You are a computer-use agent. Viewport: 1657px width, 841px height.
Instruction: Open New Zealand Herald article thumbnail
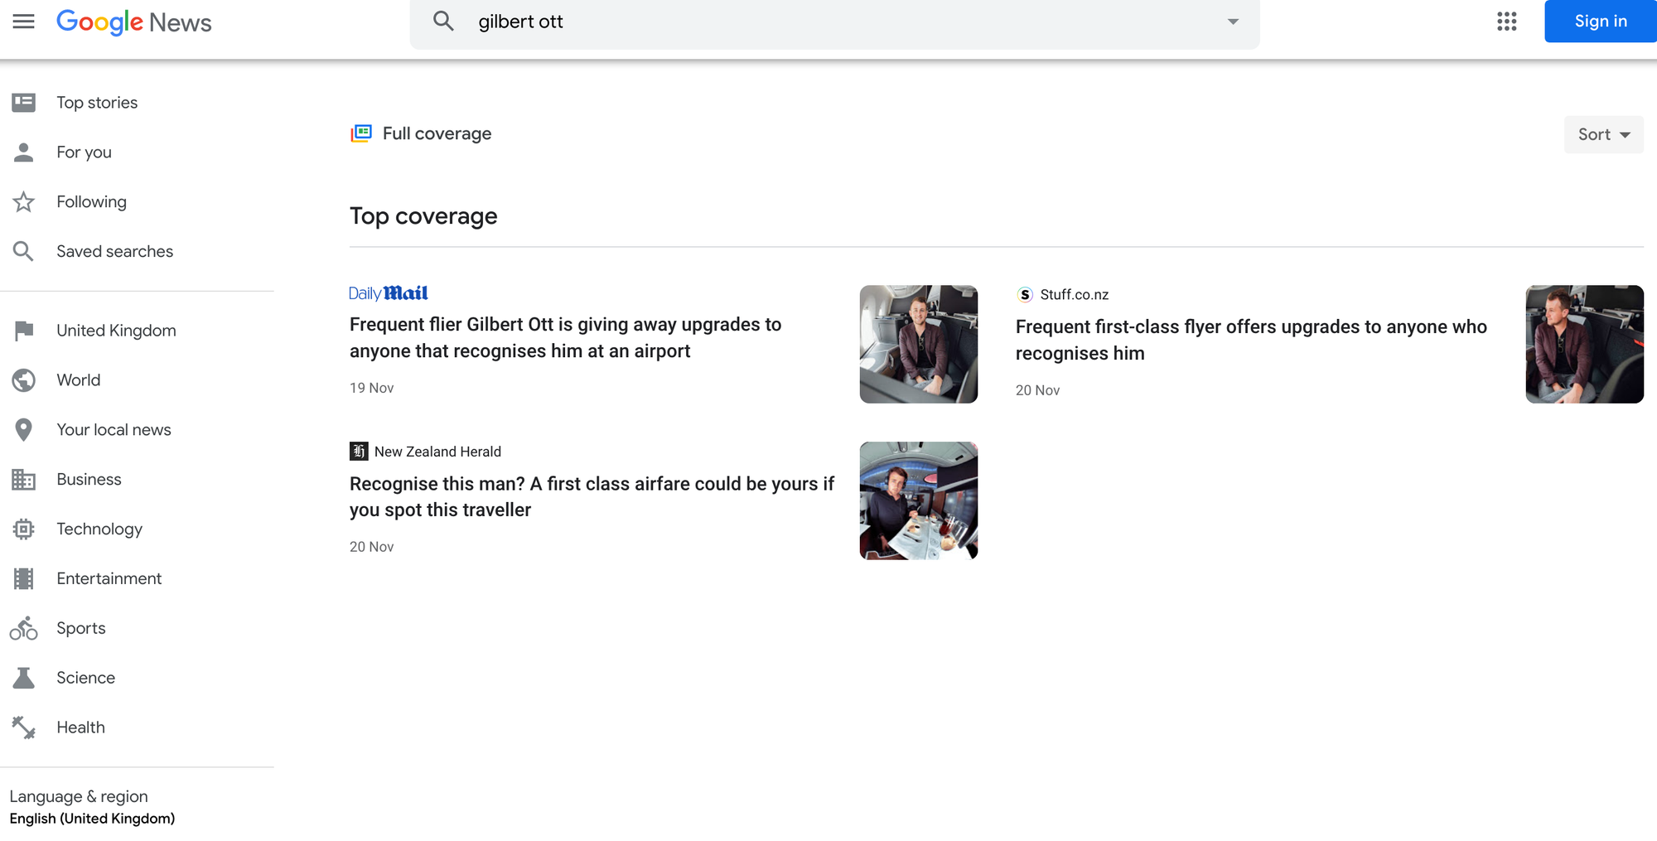tap(918, 500)
